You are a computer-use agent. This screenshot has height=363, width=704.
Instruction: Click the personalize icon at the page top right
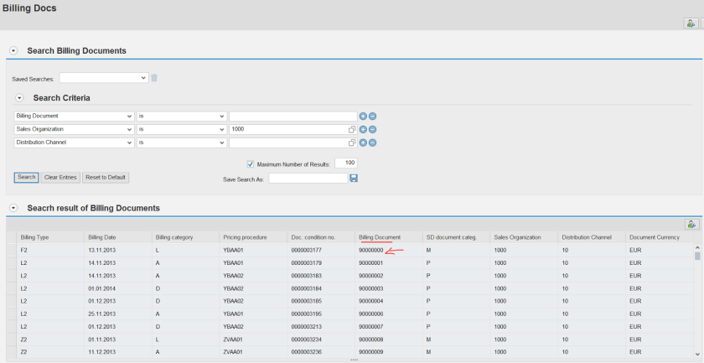(690, 23)
